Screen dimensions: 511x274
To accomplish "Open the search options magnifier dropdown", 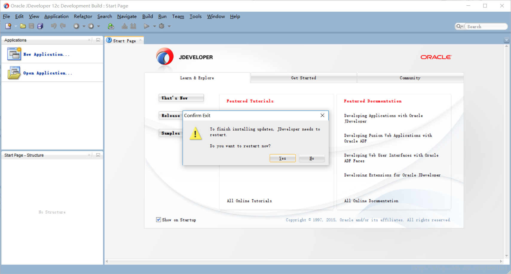I will (x=460, y=26).
